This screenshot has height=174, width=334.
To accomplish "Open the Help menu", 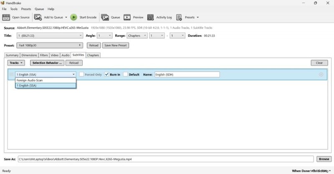I will [51, 9].
